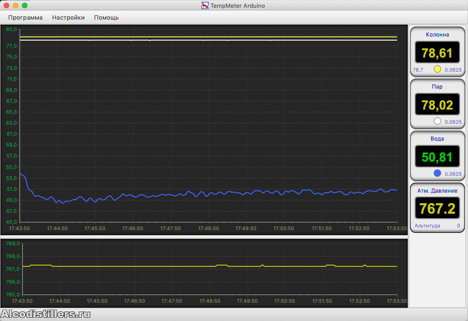The height and width of the screenshot is (321, 468).
Task: Open the Программа menu
Action: (x=26, y=18)
